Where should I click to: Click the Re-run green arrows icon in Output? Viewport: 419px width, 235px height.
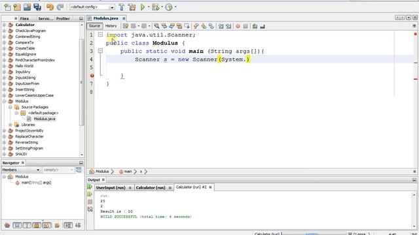point(90,187)
